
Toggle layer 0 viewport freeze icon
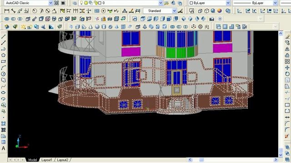click(x=91, y=3)
